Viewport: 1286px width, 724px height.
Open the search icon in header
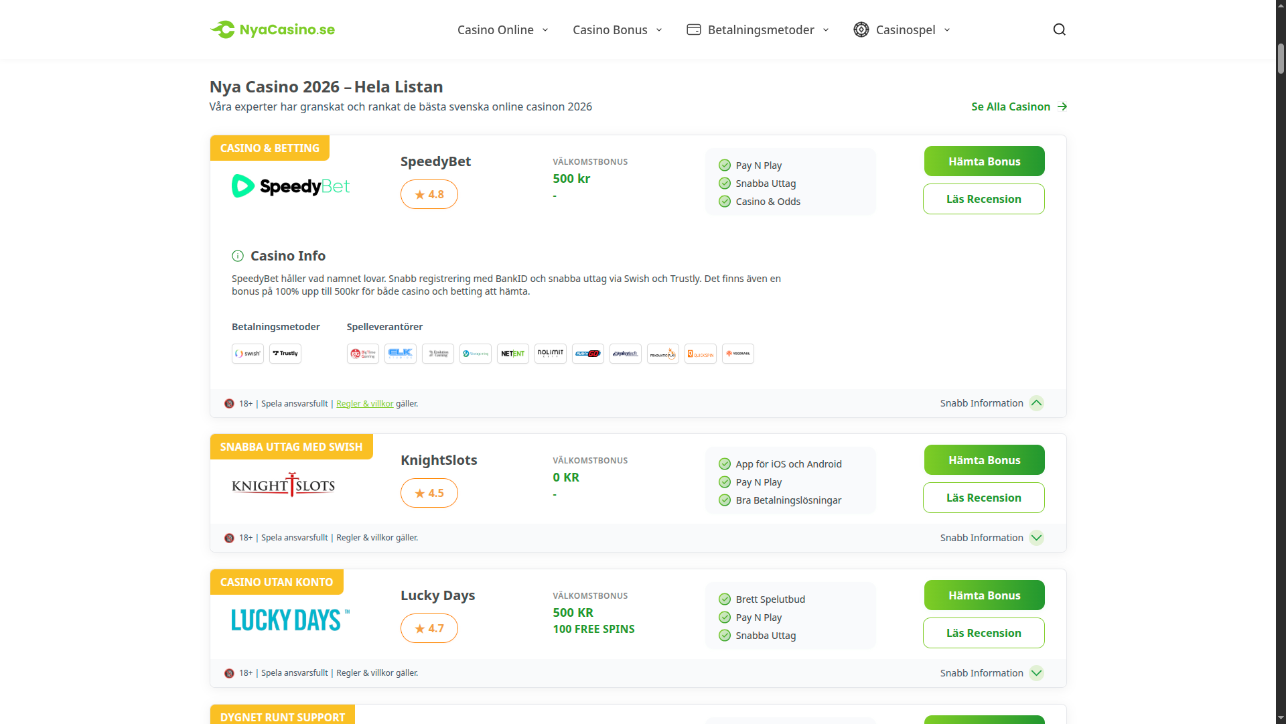pos(1059,29)
